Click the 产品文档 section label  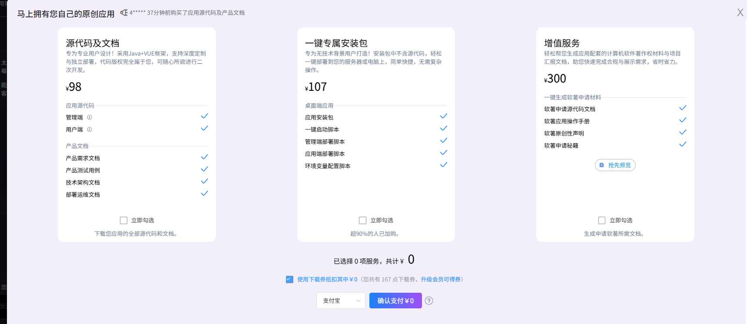(x=77, y=146)
